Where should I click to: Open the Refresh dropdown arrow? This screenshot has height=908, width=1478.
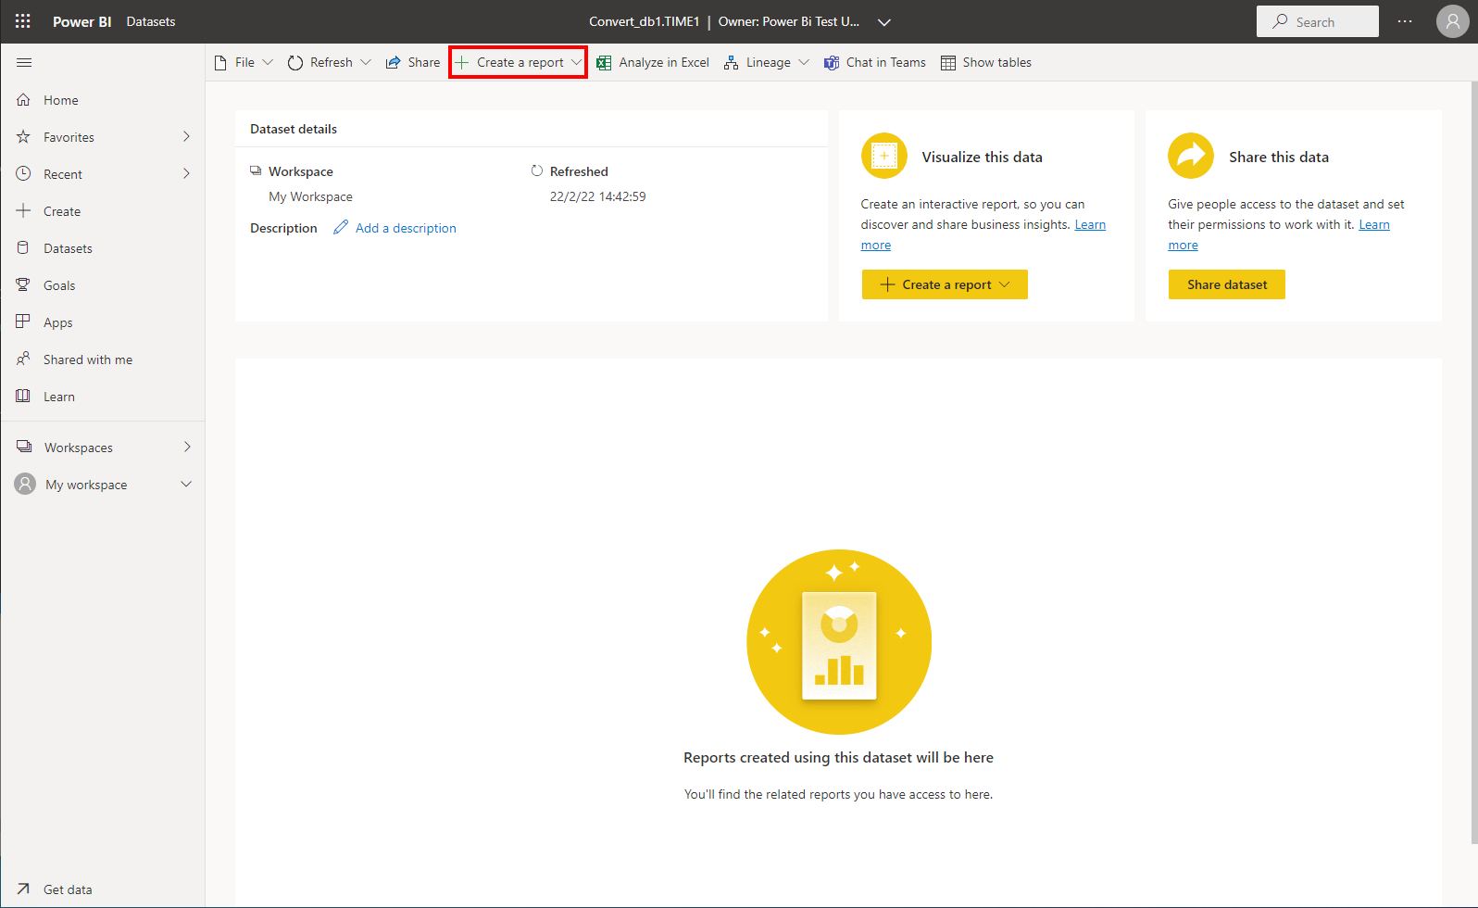tap(366, 63)
